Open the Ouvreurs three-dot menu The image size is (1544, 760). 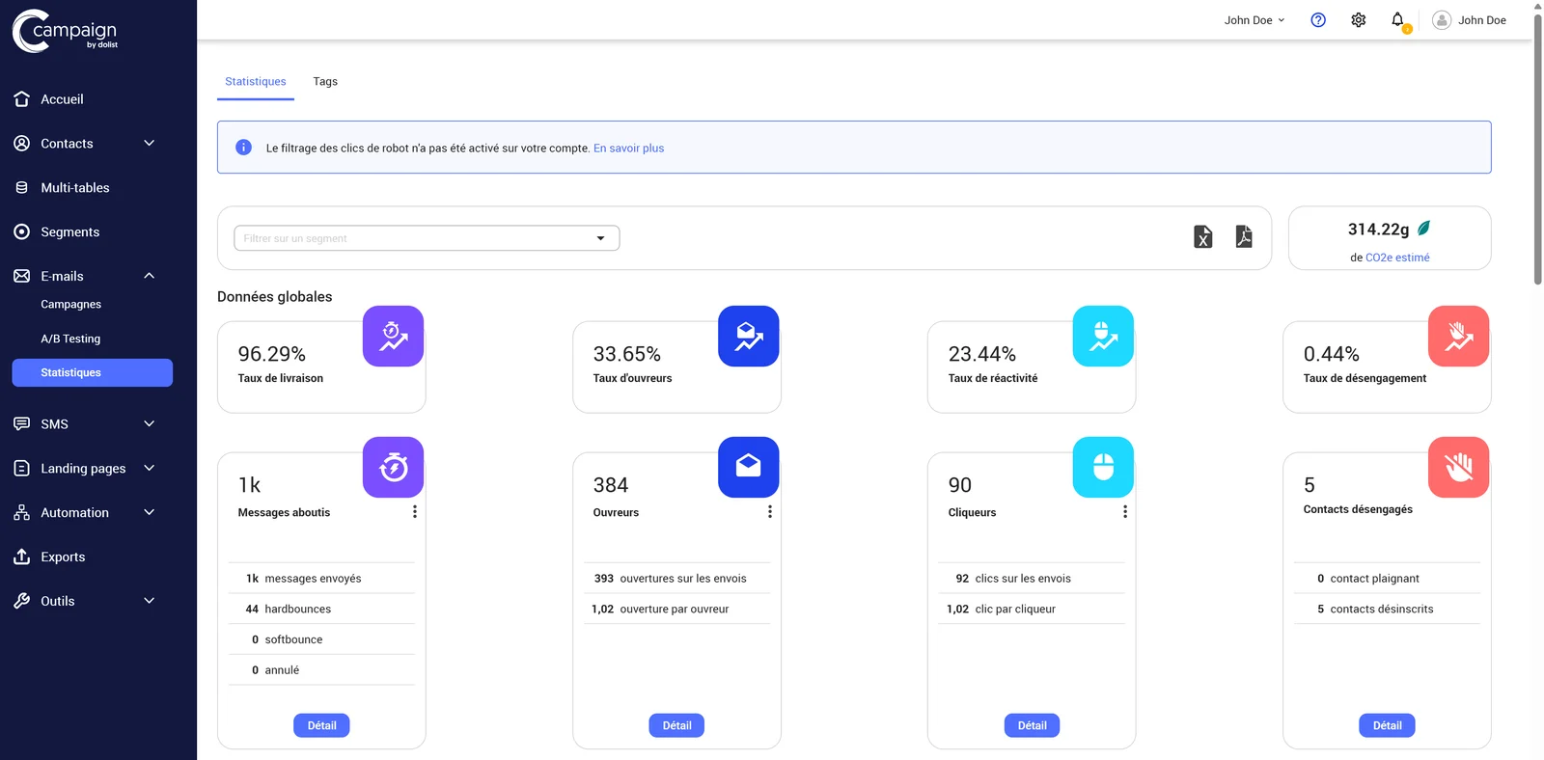point(770,512)
